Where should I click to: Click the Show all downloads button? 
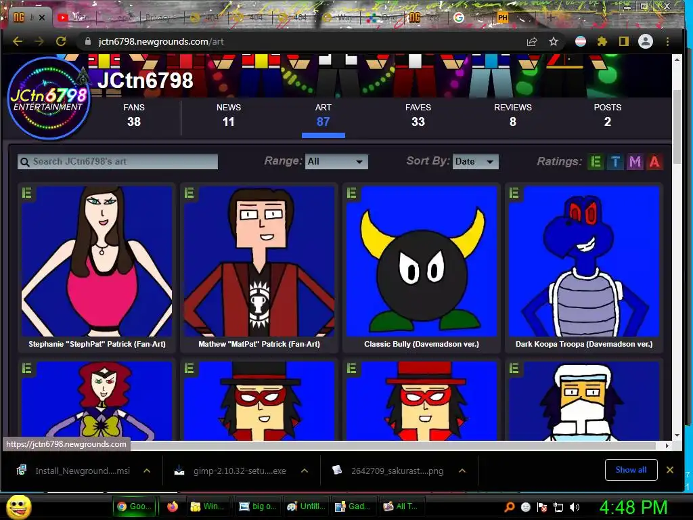tap(631, 470)
